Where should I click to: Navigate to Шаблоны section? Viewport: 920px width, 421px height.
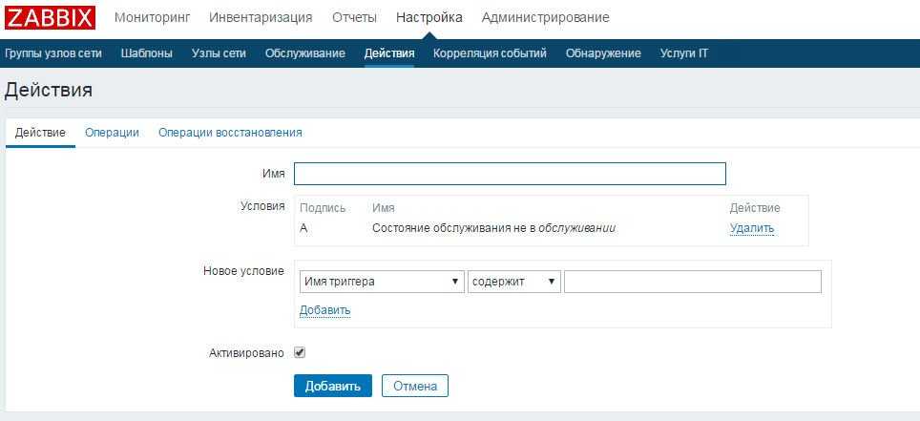tap(147, 53)
